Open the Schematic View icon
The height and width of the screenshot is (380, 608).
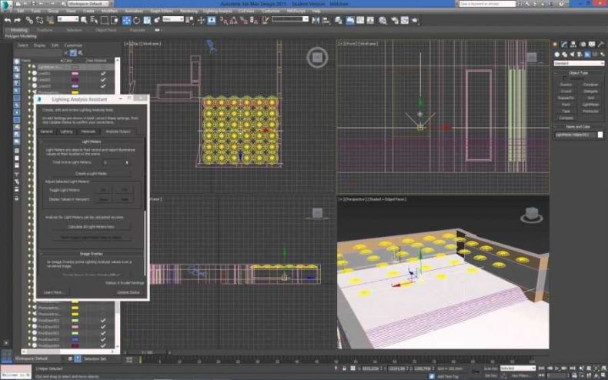370,20
